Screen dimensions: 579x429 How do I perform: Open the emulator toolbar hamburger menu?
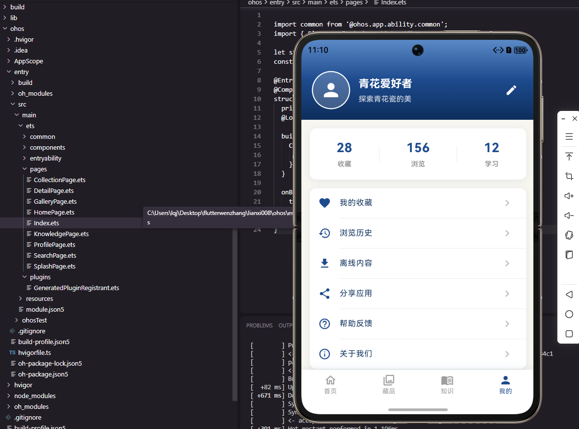point(569,136)
